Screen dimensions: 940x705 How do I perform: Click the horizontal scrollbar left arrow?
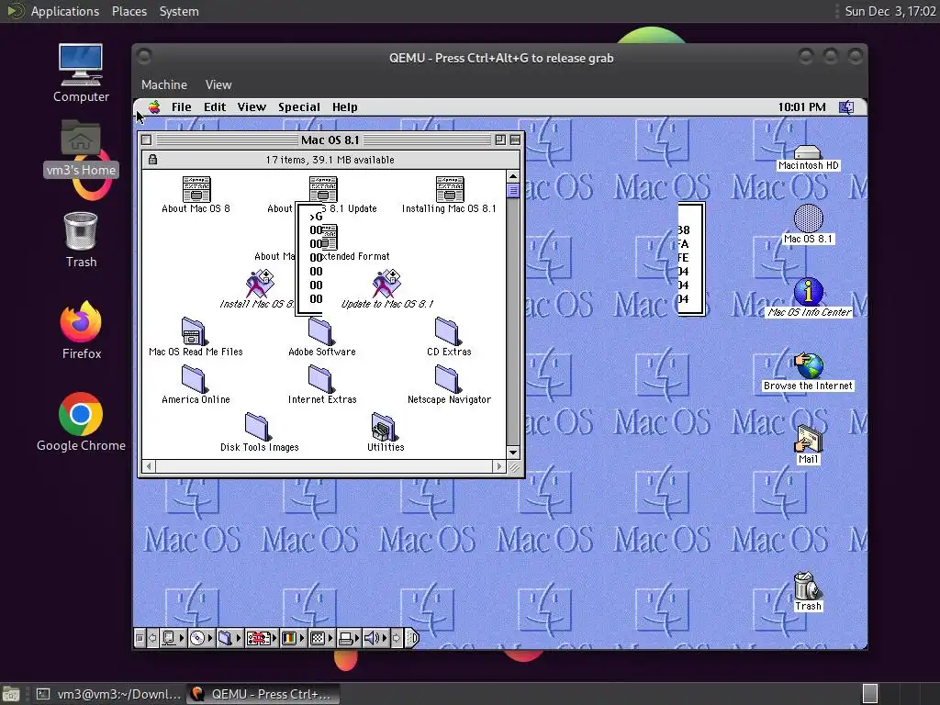tap(149, 465)
